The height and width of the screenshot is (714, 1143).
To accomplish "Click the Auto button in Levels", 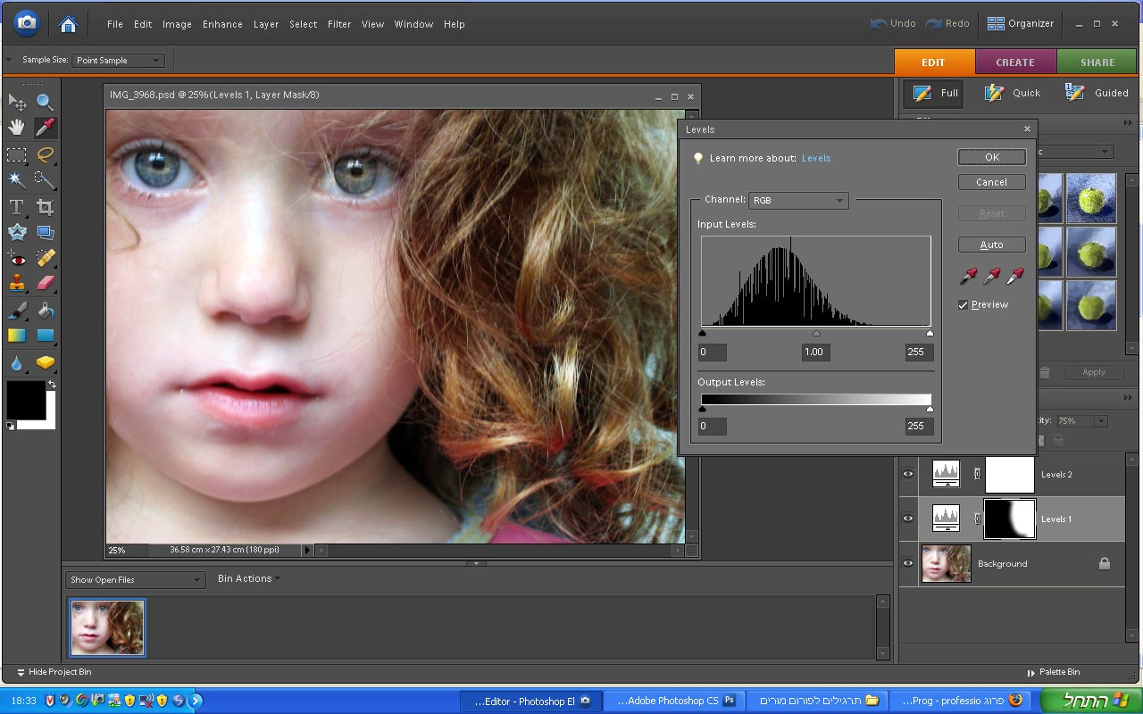I will click(991, 245).
